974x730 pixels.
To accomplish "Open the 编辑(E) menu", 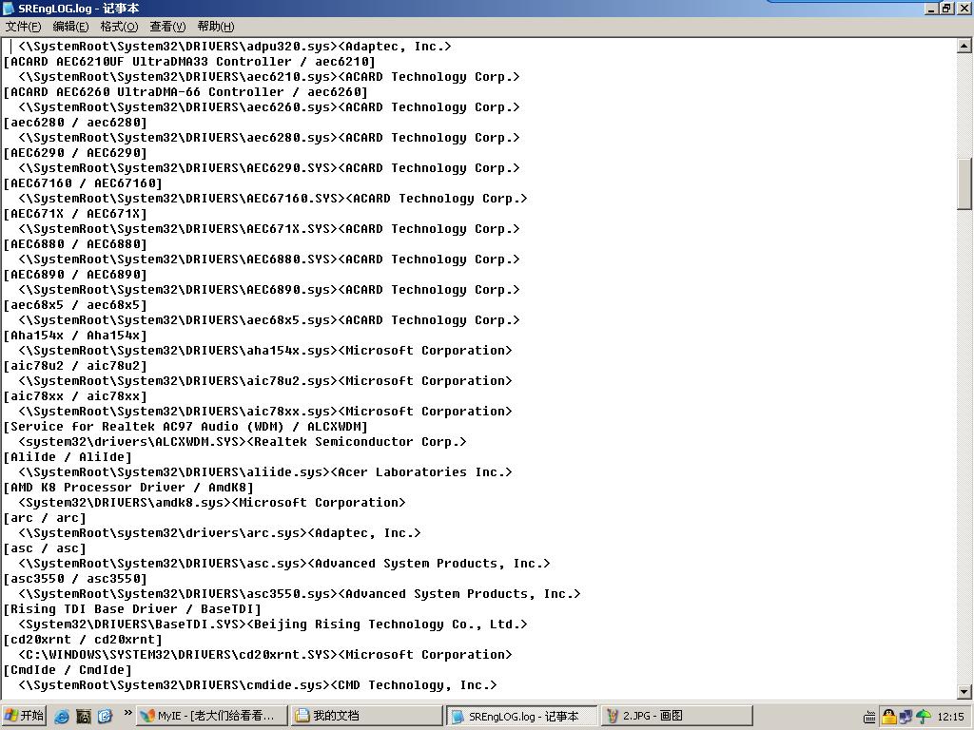I will pyautogui.click(x=70, y=26).
